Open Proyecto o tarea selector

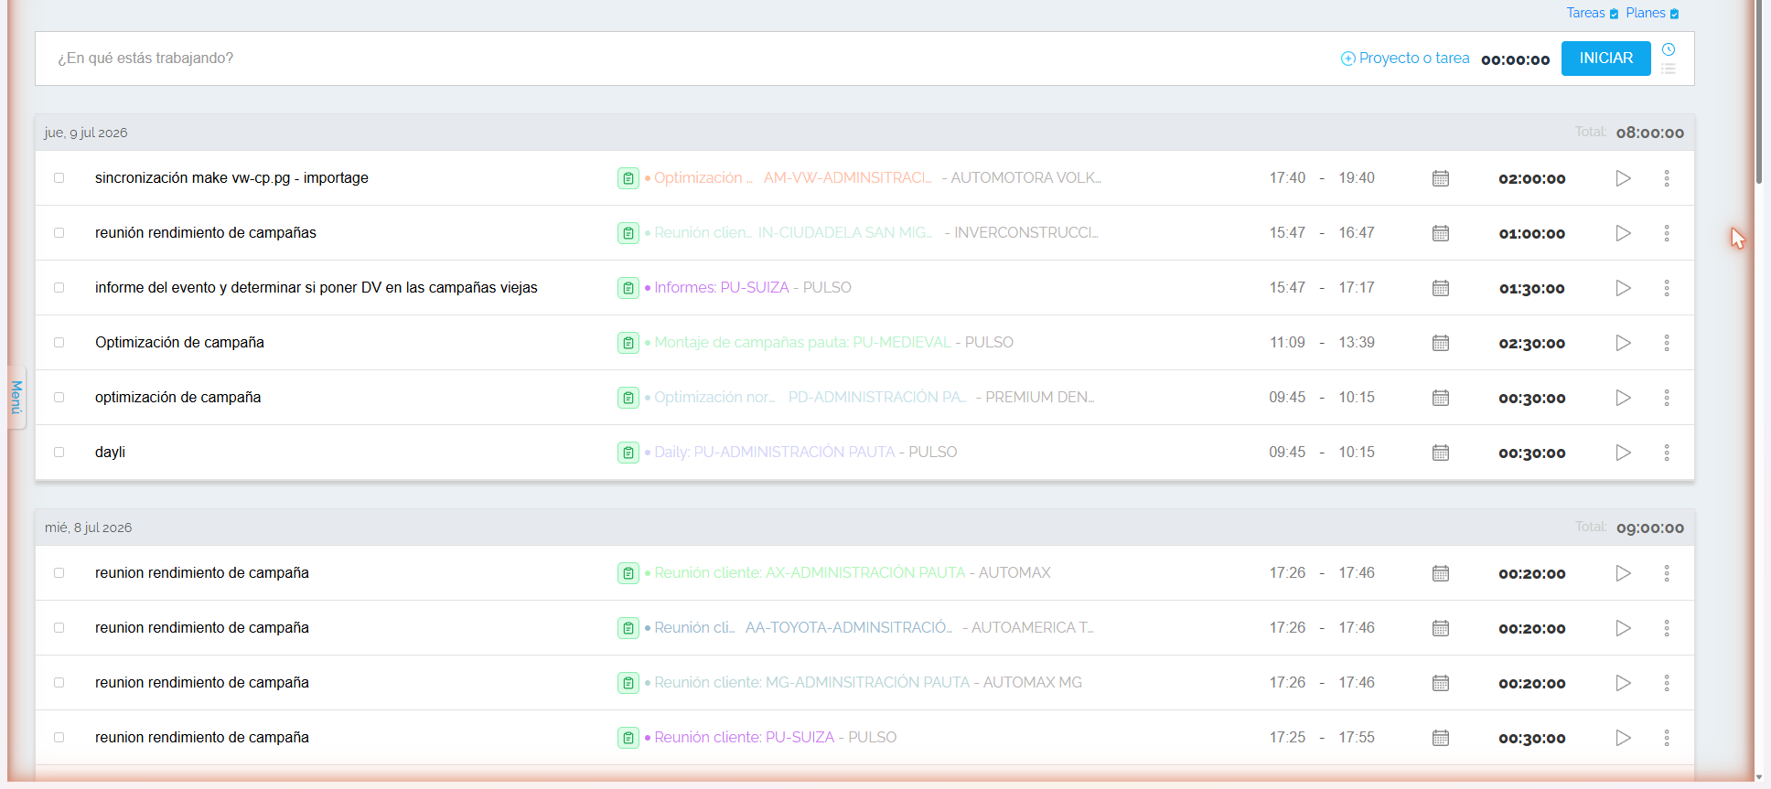(x=1405, y=59)
